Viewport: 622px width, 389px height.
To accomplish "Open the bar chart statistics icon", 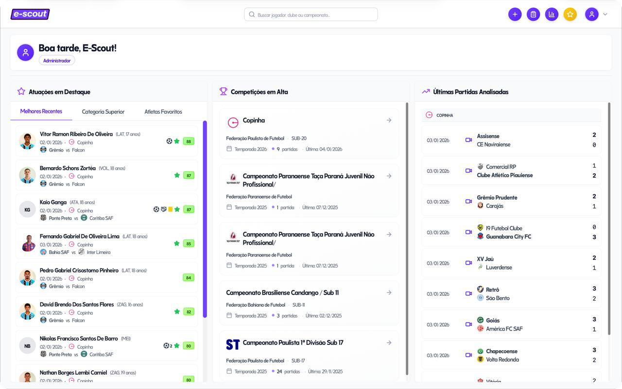I will pos(552,15).
